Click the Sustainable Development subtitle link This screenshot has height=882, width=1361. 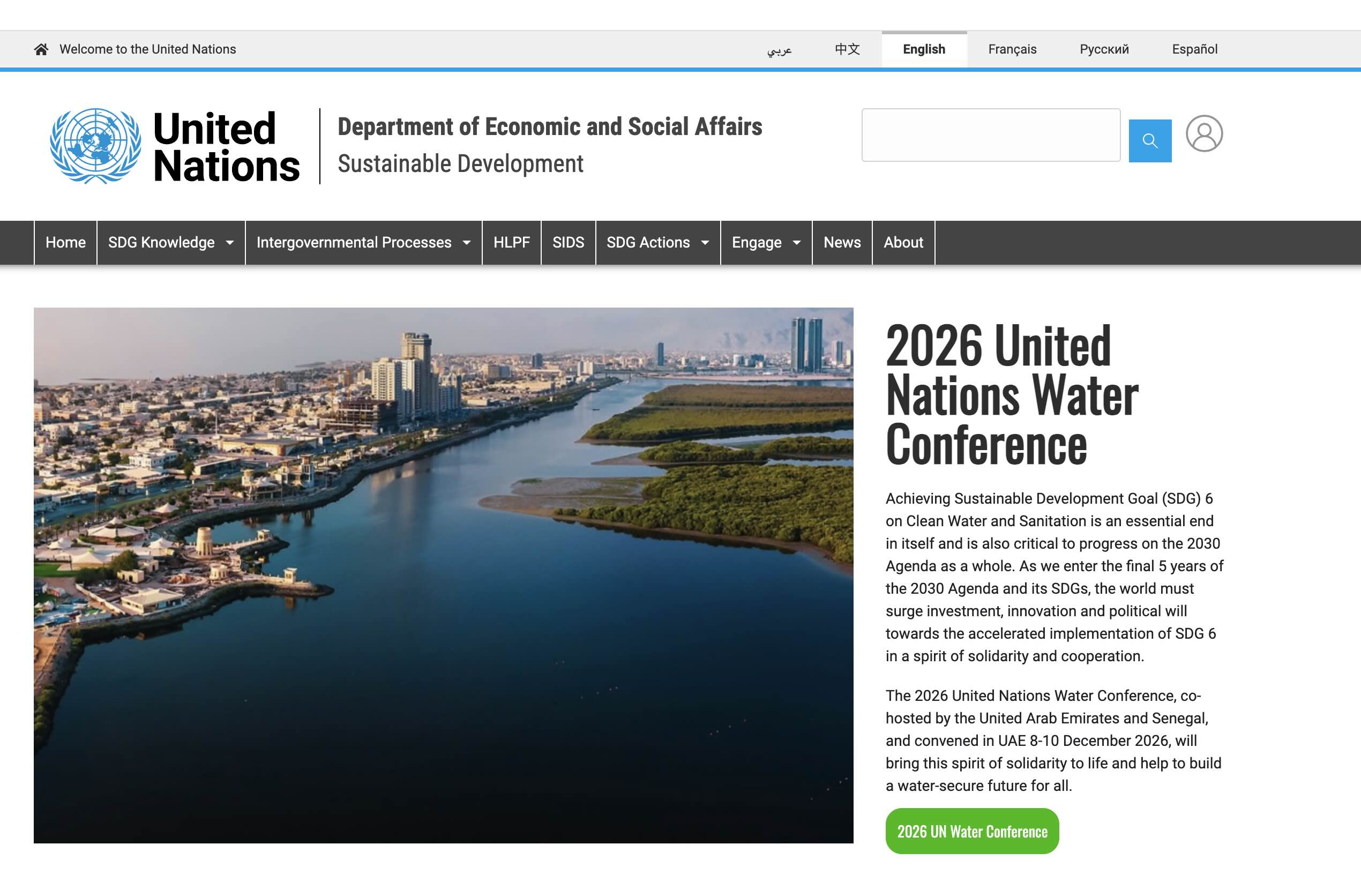[460, 164]
